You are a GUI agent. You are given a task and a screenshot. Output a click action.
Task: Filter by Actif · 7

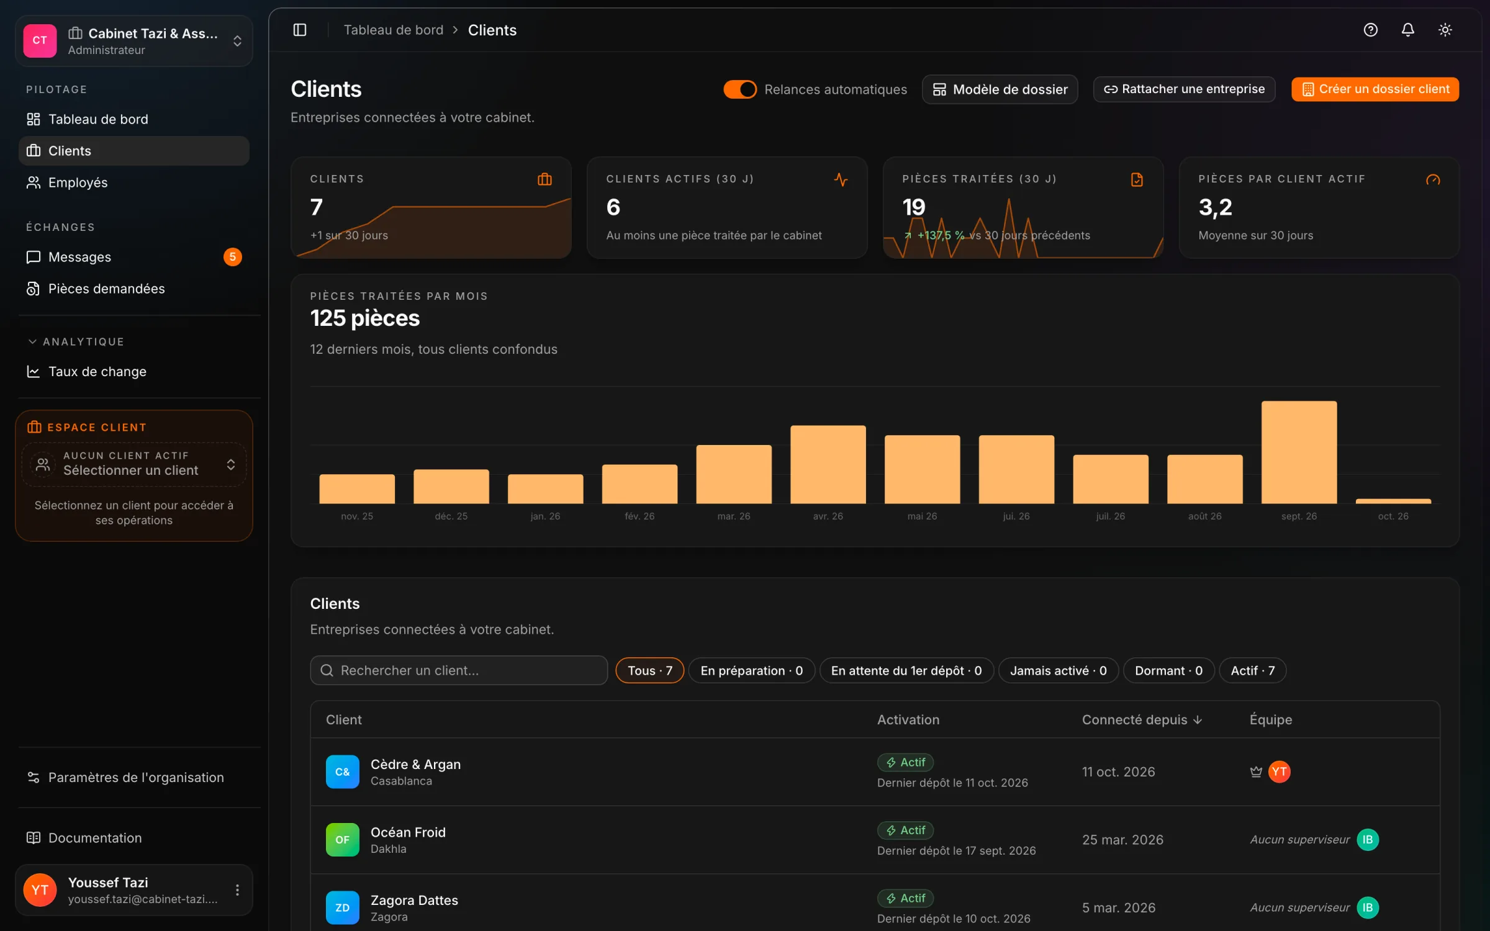tap(1253, 670)
